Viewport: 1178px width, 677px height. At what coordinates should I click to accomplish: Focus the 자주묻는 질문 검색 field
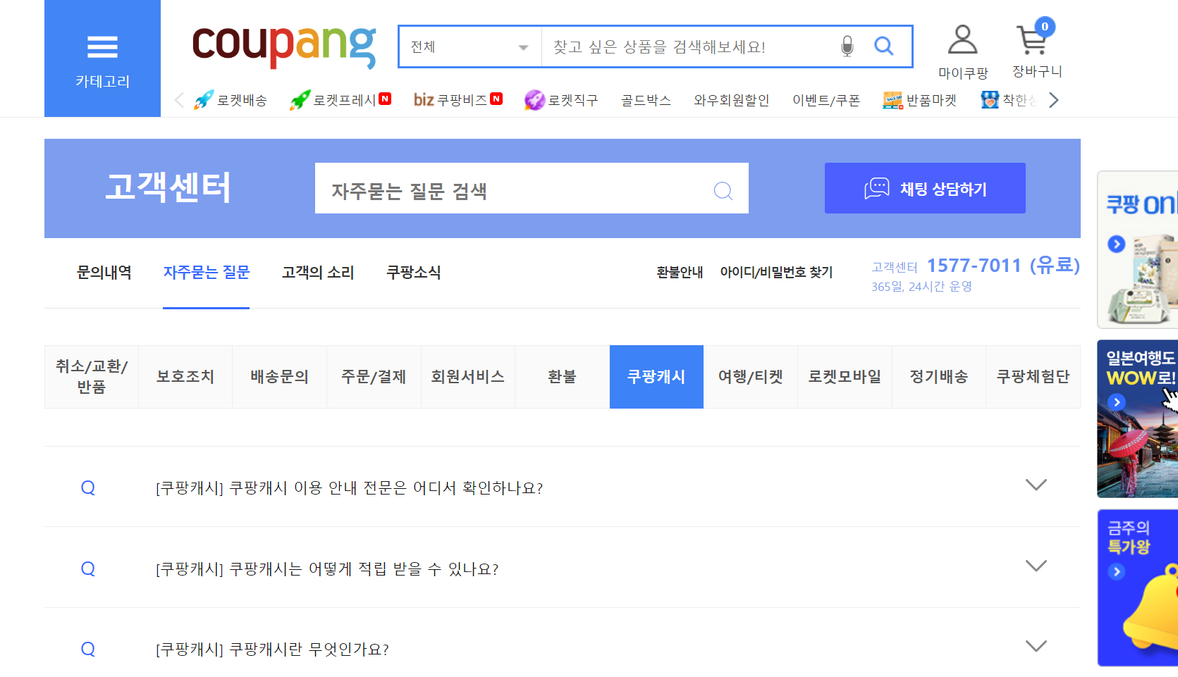532,188
